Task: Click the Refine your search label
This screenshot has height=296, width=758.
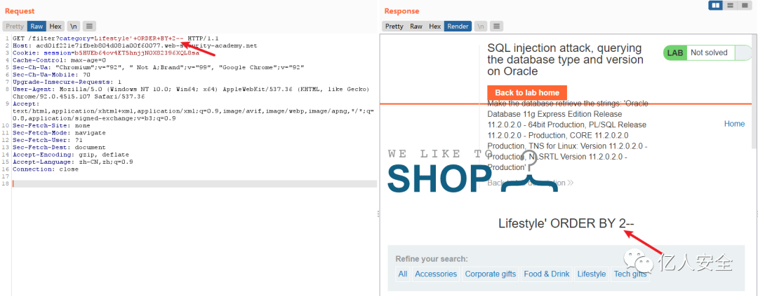Action: pos(432,259)
